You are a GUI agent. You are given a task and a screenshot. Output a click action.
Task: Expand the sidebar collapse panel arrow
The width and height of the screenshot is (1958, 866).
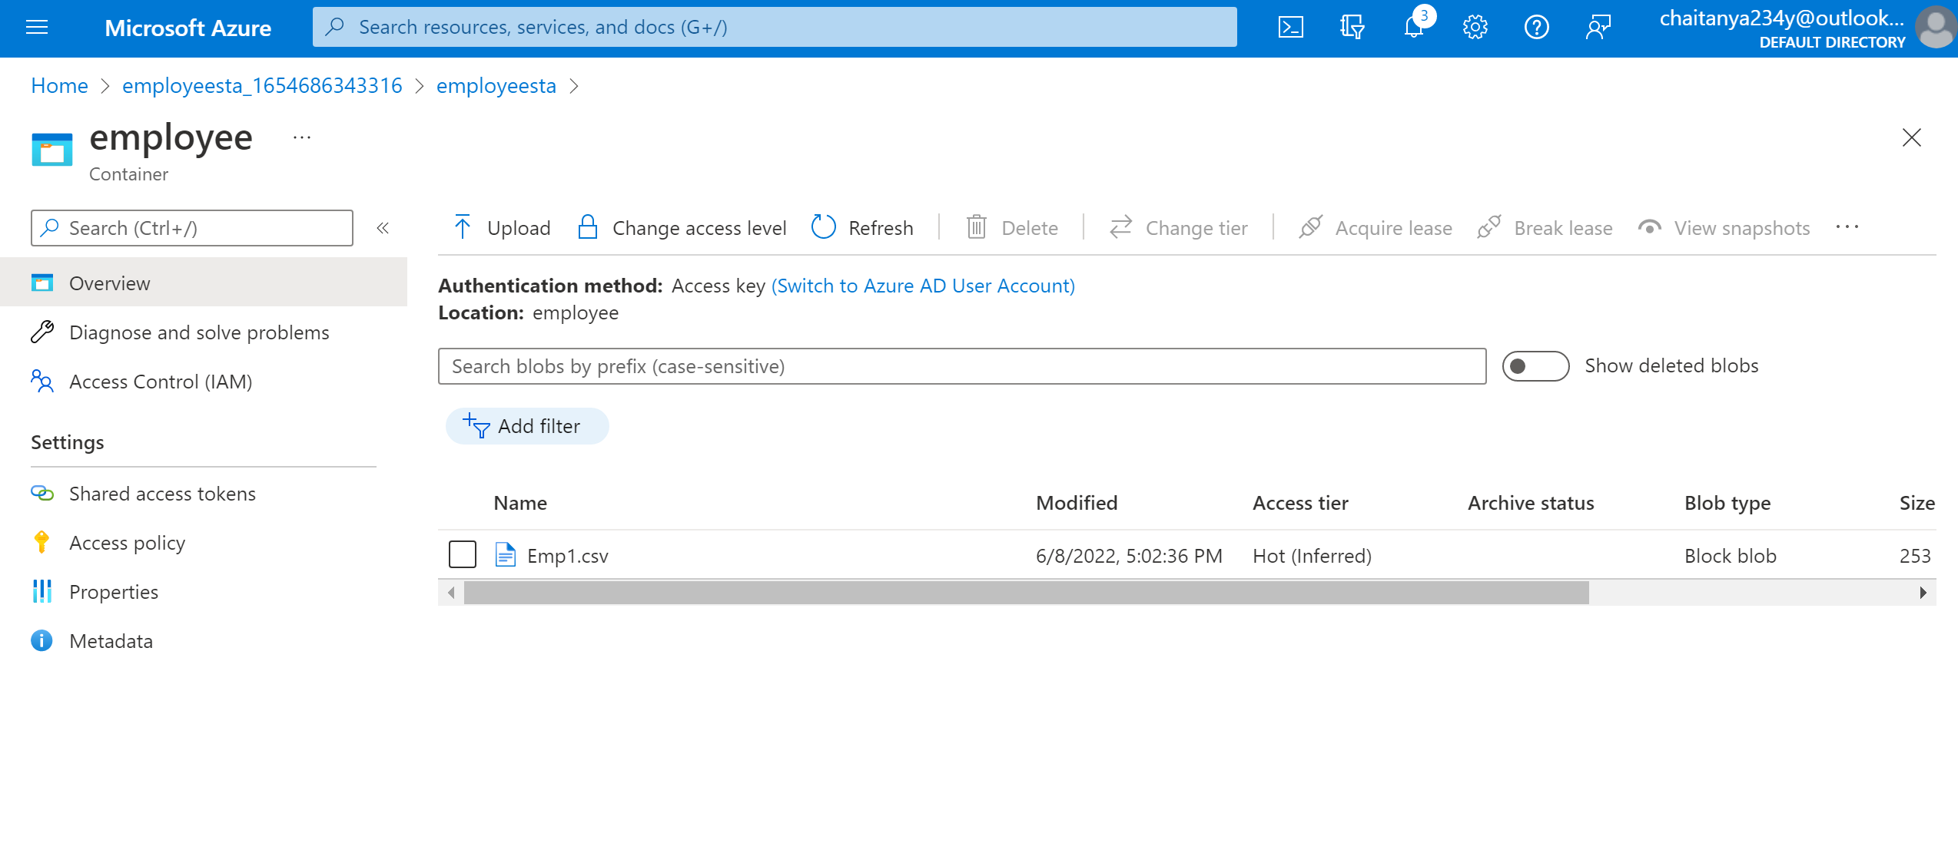(x=383, y=228)
